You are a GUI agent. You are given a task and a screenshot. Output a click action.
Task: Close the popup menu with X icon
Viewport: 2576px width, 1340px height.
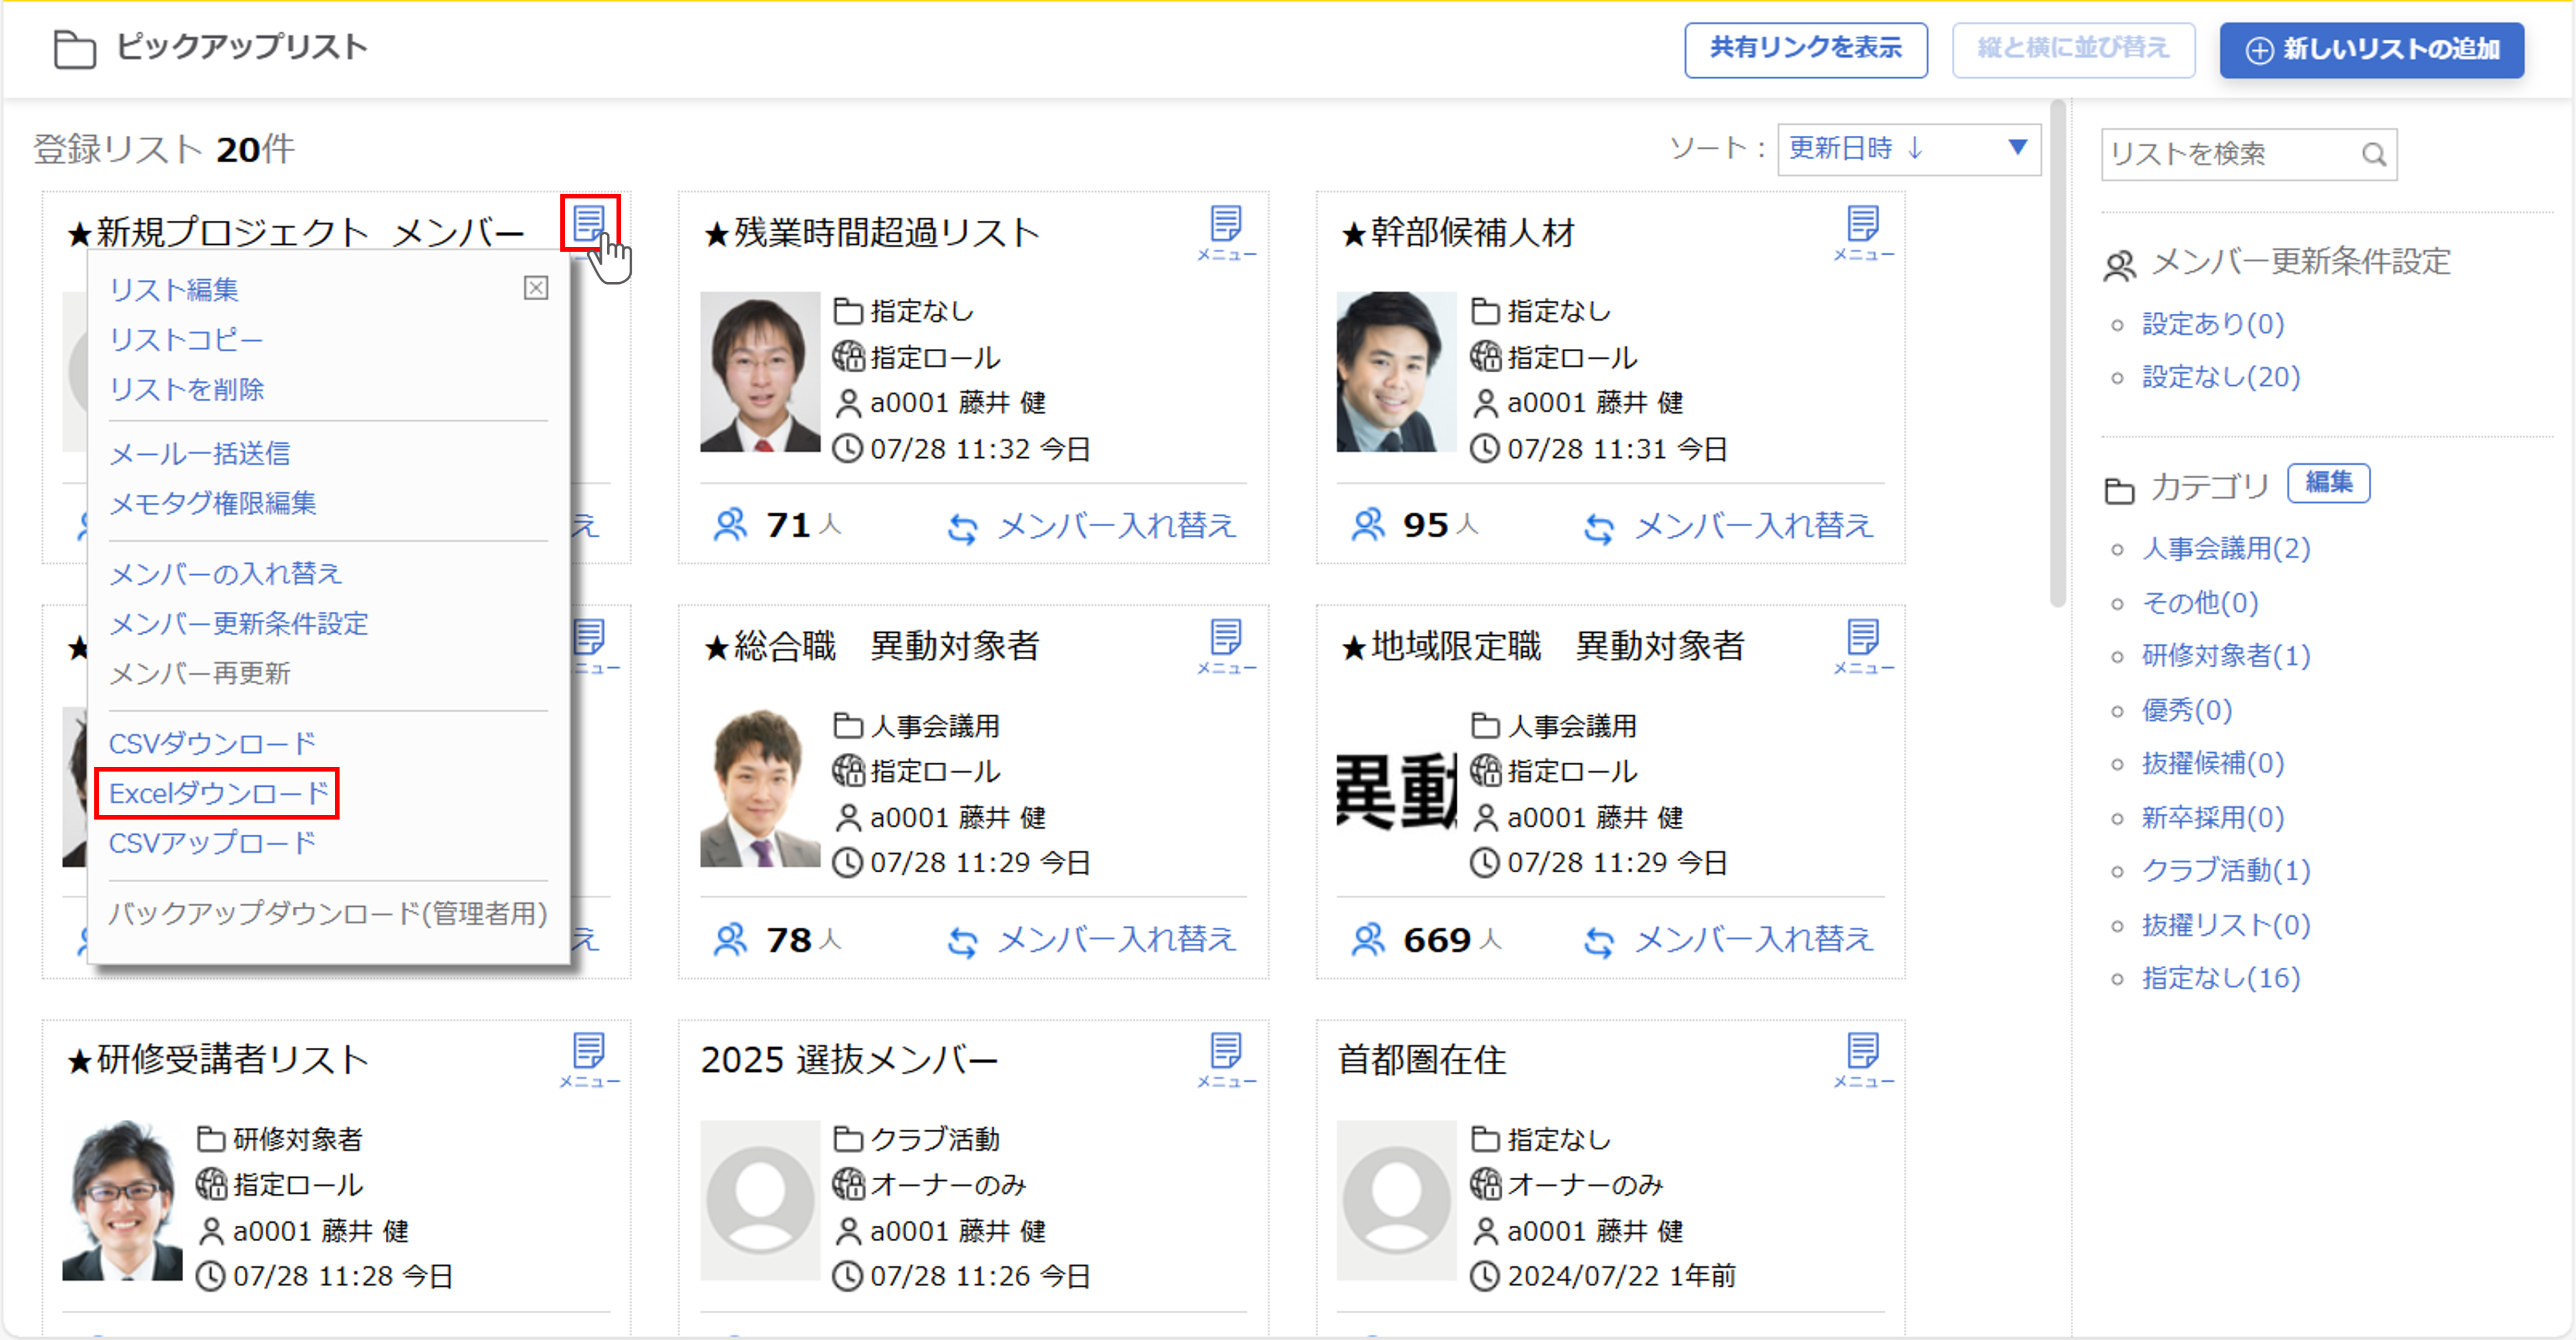[x=536, y=288]
